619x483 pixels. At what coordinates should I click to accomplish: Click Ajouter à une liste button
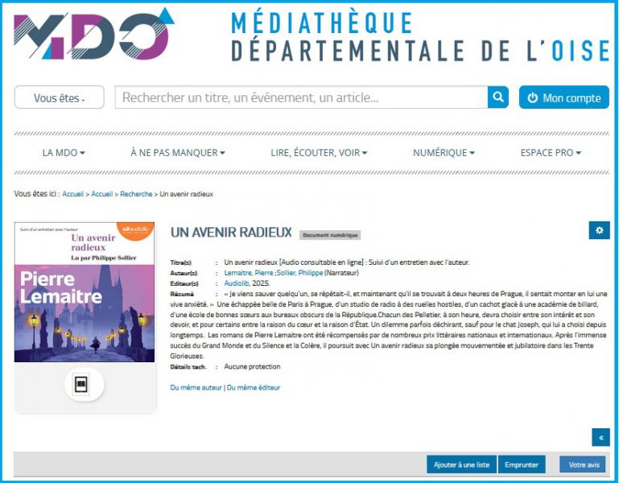point(461,464)
